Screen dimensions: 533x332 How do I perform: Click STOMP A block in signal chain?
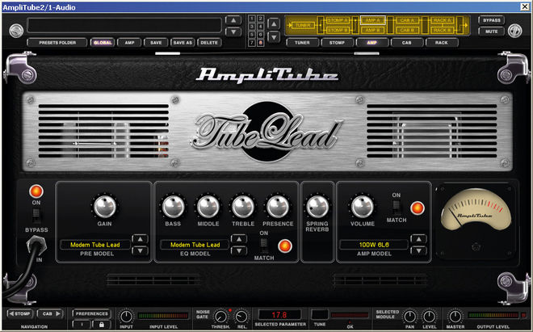(x=338, y=20)
